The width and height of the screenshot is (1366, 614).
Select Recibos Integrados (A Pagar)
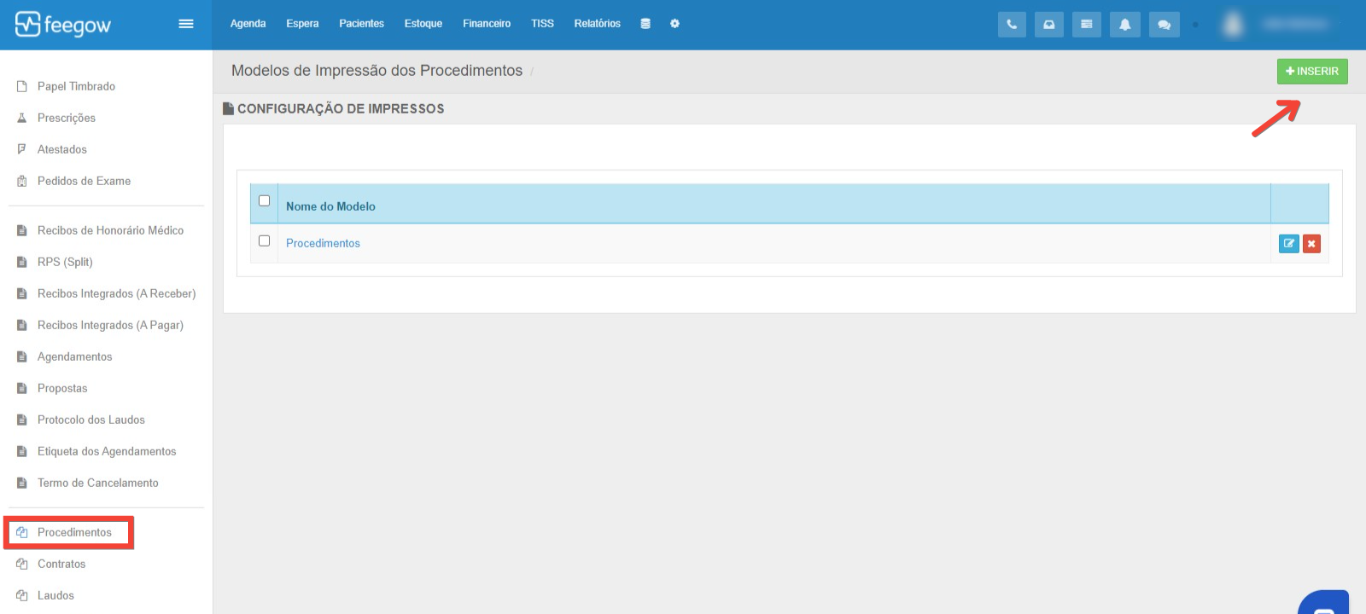pyautogui.click(x=110, y=325)
